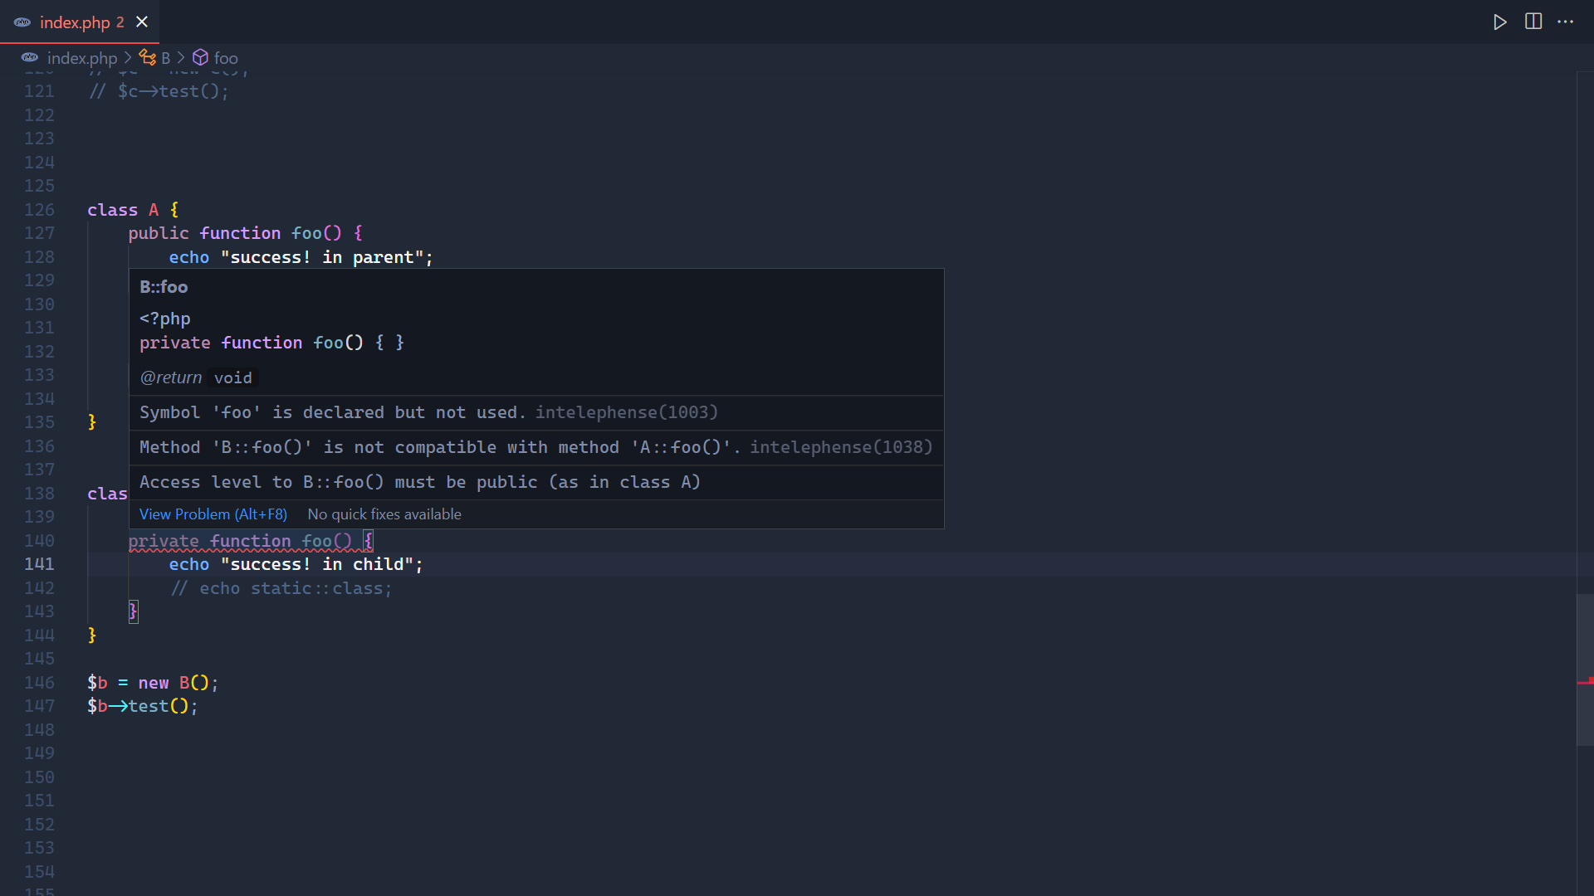
Task: Click the PHP file icon in the tab
Action: (x=22, y=22)
